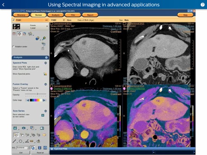Open the help question mark icon
This screenshot has width=207, height=155.
(x=202, y=5)
